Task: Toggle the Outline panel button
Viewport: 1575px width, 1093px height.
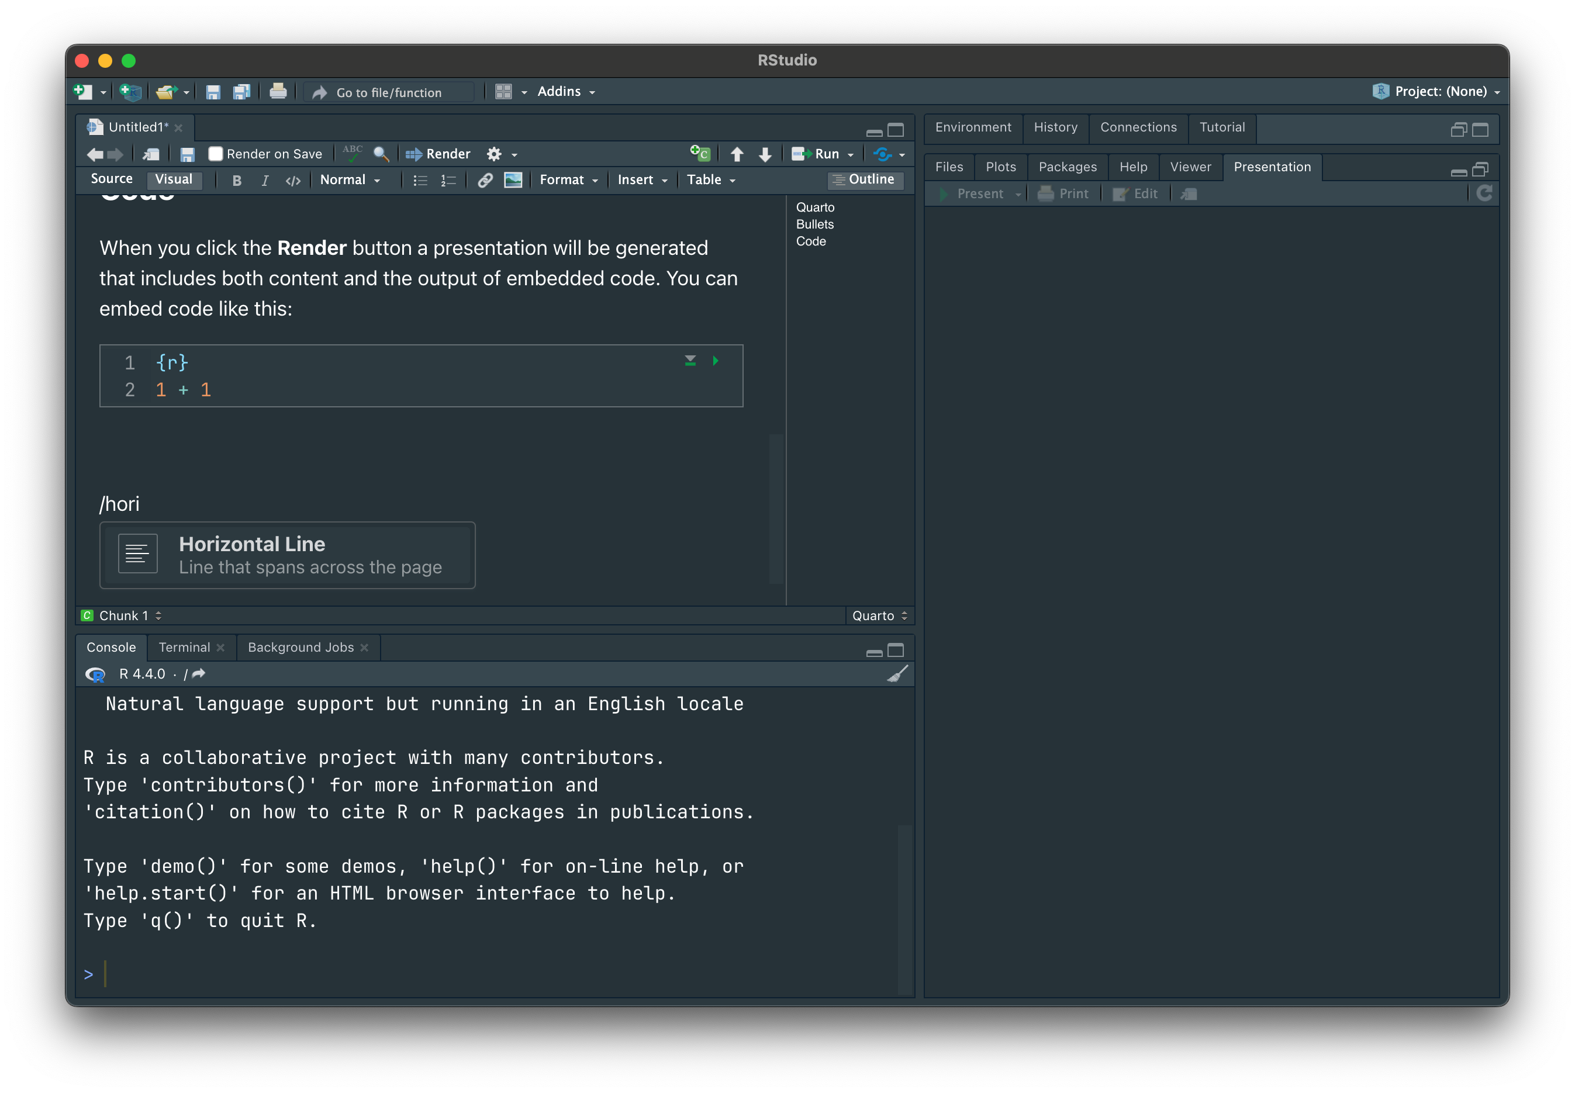Action: pos(865,179)
